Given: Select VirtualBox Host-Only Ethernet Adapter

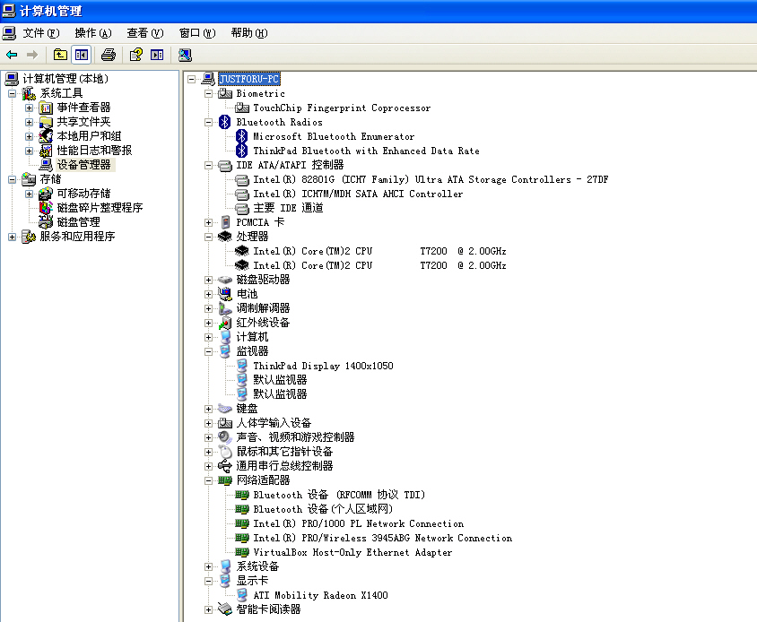Looking at the screenshot, I should tap(352, 552).
